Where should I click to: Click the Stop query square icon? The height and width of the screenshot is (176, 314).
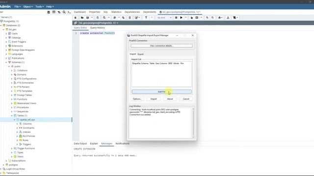[x=176, y=18]
